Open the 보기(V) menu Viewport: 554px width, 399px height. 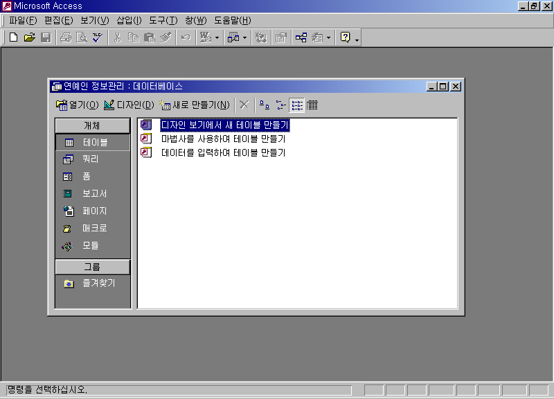tap(95, 21)
